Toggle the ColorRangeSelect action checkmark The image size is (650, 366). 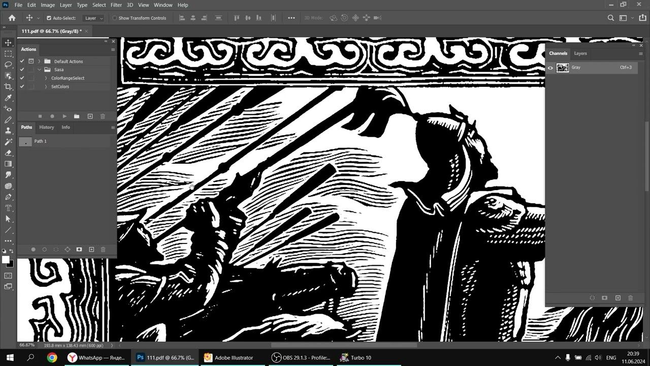(x=22, y=78)
